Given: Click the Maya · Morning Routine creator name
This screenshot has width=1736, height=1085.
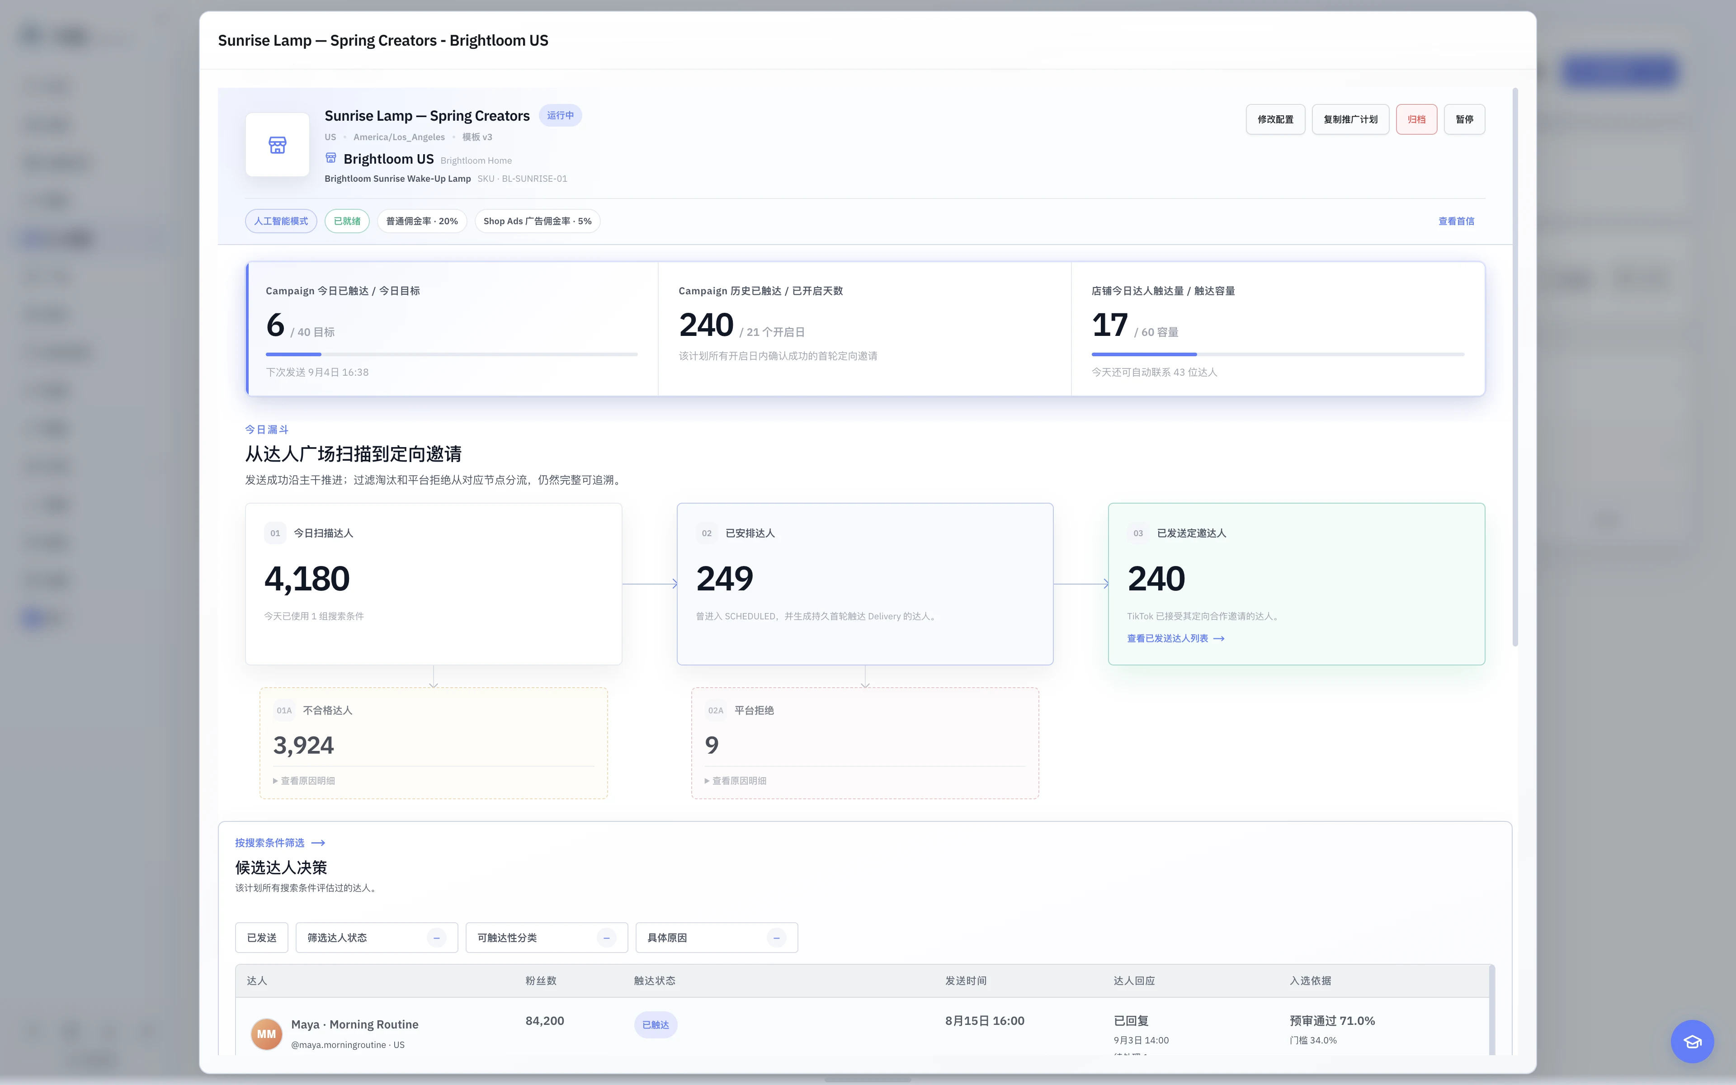Looking at the screenshot, I should [354, 1024].
